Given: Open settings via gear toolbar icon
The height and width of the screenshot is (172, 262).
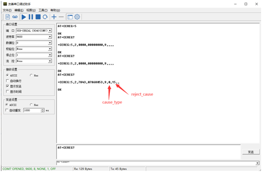Looking at the screenshot, I should point(77,17).
